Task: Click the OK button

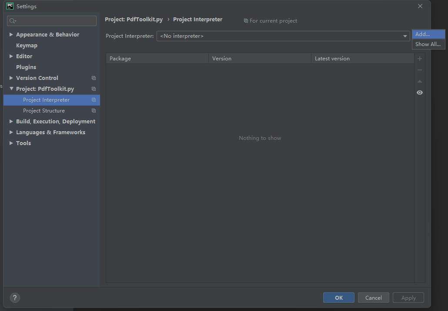Action: 338,298
